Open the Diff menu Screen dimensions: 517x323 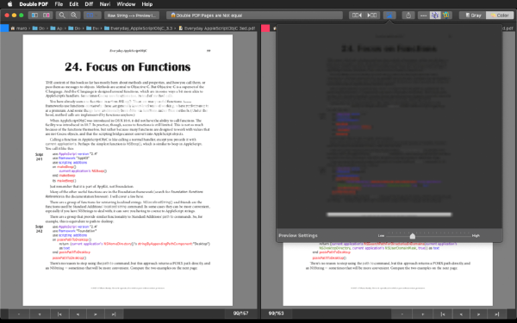point(89,4)
